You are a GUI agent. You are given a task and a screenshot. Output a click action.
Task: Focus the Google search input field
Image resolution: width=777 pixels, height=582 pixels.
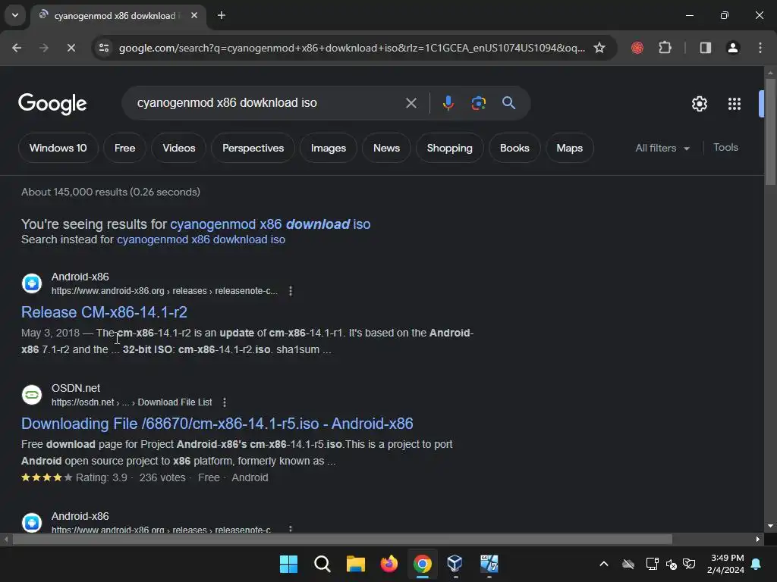coord(268,103)
